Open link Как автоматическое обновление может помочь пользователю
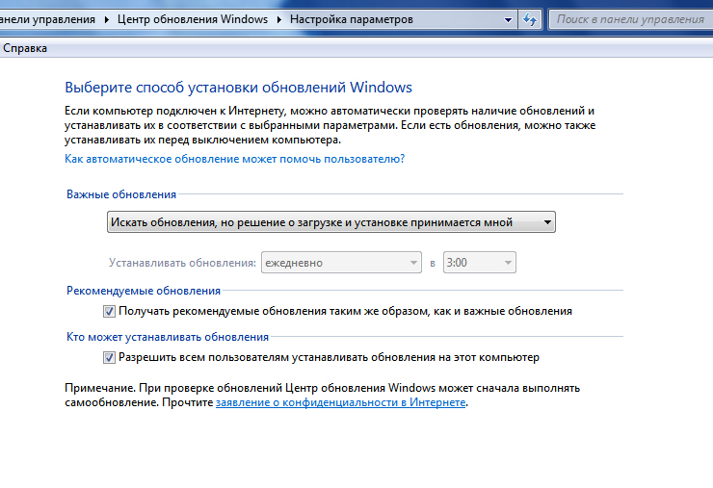 [x=235, y=159]
